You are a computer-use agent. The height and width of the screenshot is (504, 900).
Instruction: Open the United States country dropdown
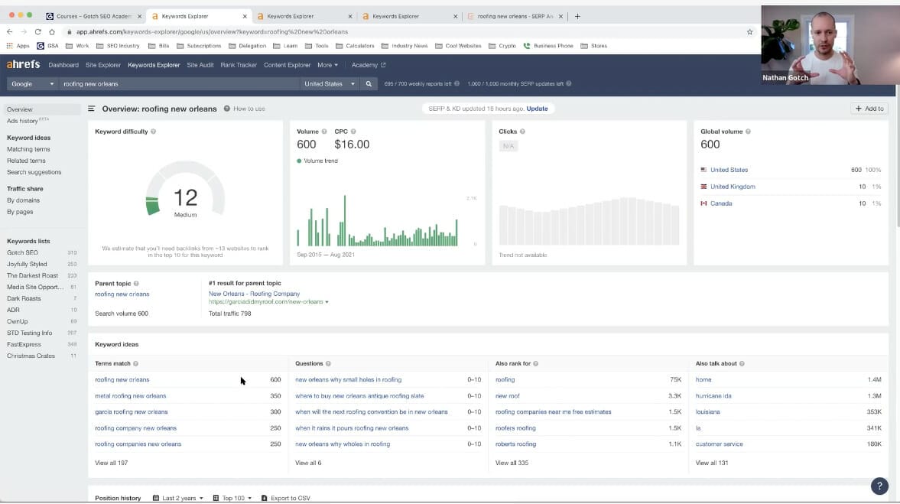tap(330, 84)
